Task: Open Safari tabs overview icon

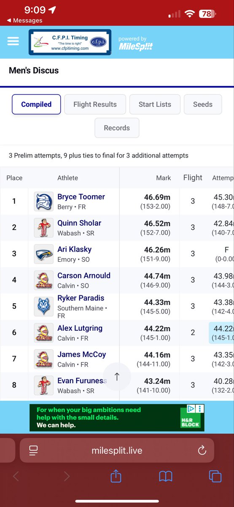Action: click(215, 477)
